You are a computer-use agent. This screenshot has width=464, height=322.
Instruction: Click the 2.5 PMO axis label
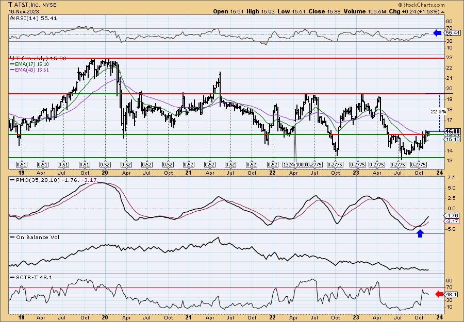click(451, 198)
